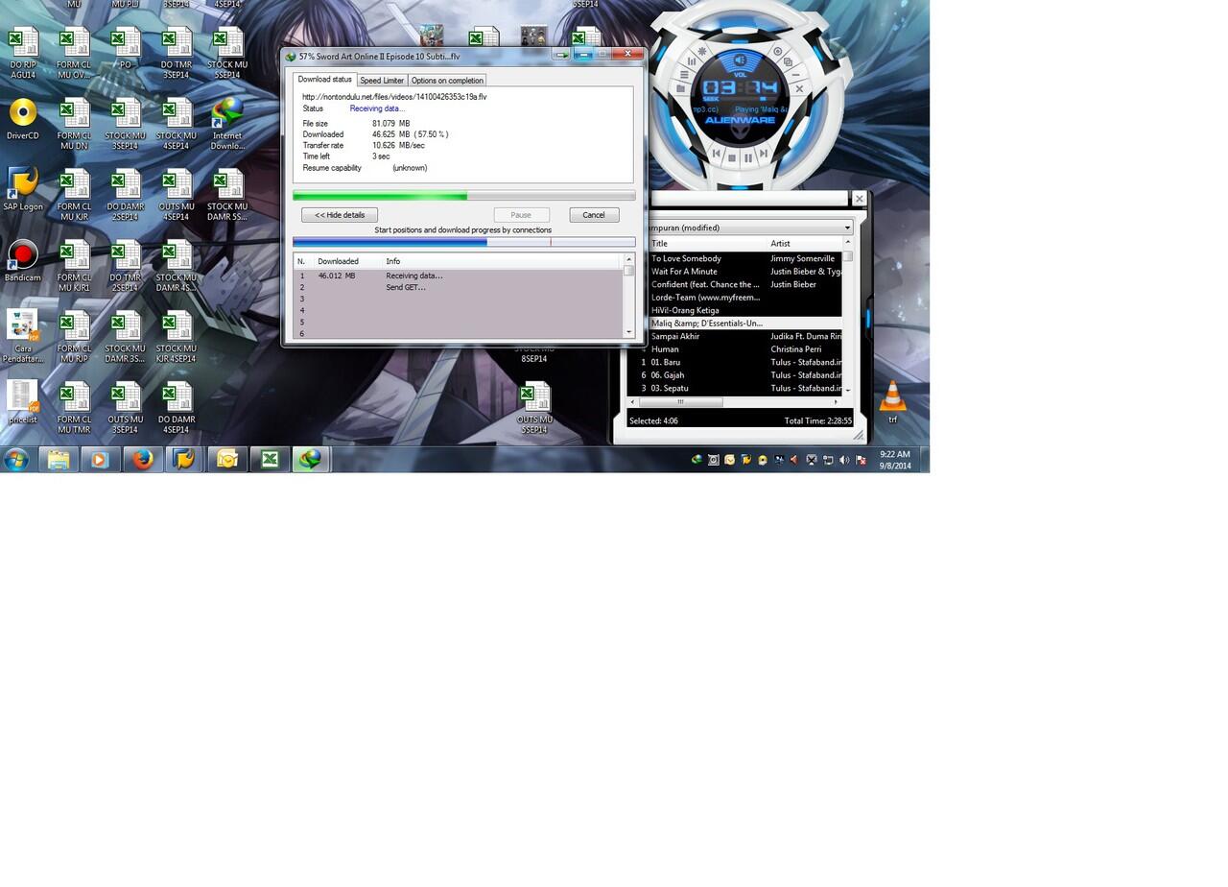1228x887 pixels.
Task: Select the DO DAMR 4SEP14 Excel file
Action: pos(177,407)
